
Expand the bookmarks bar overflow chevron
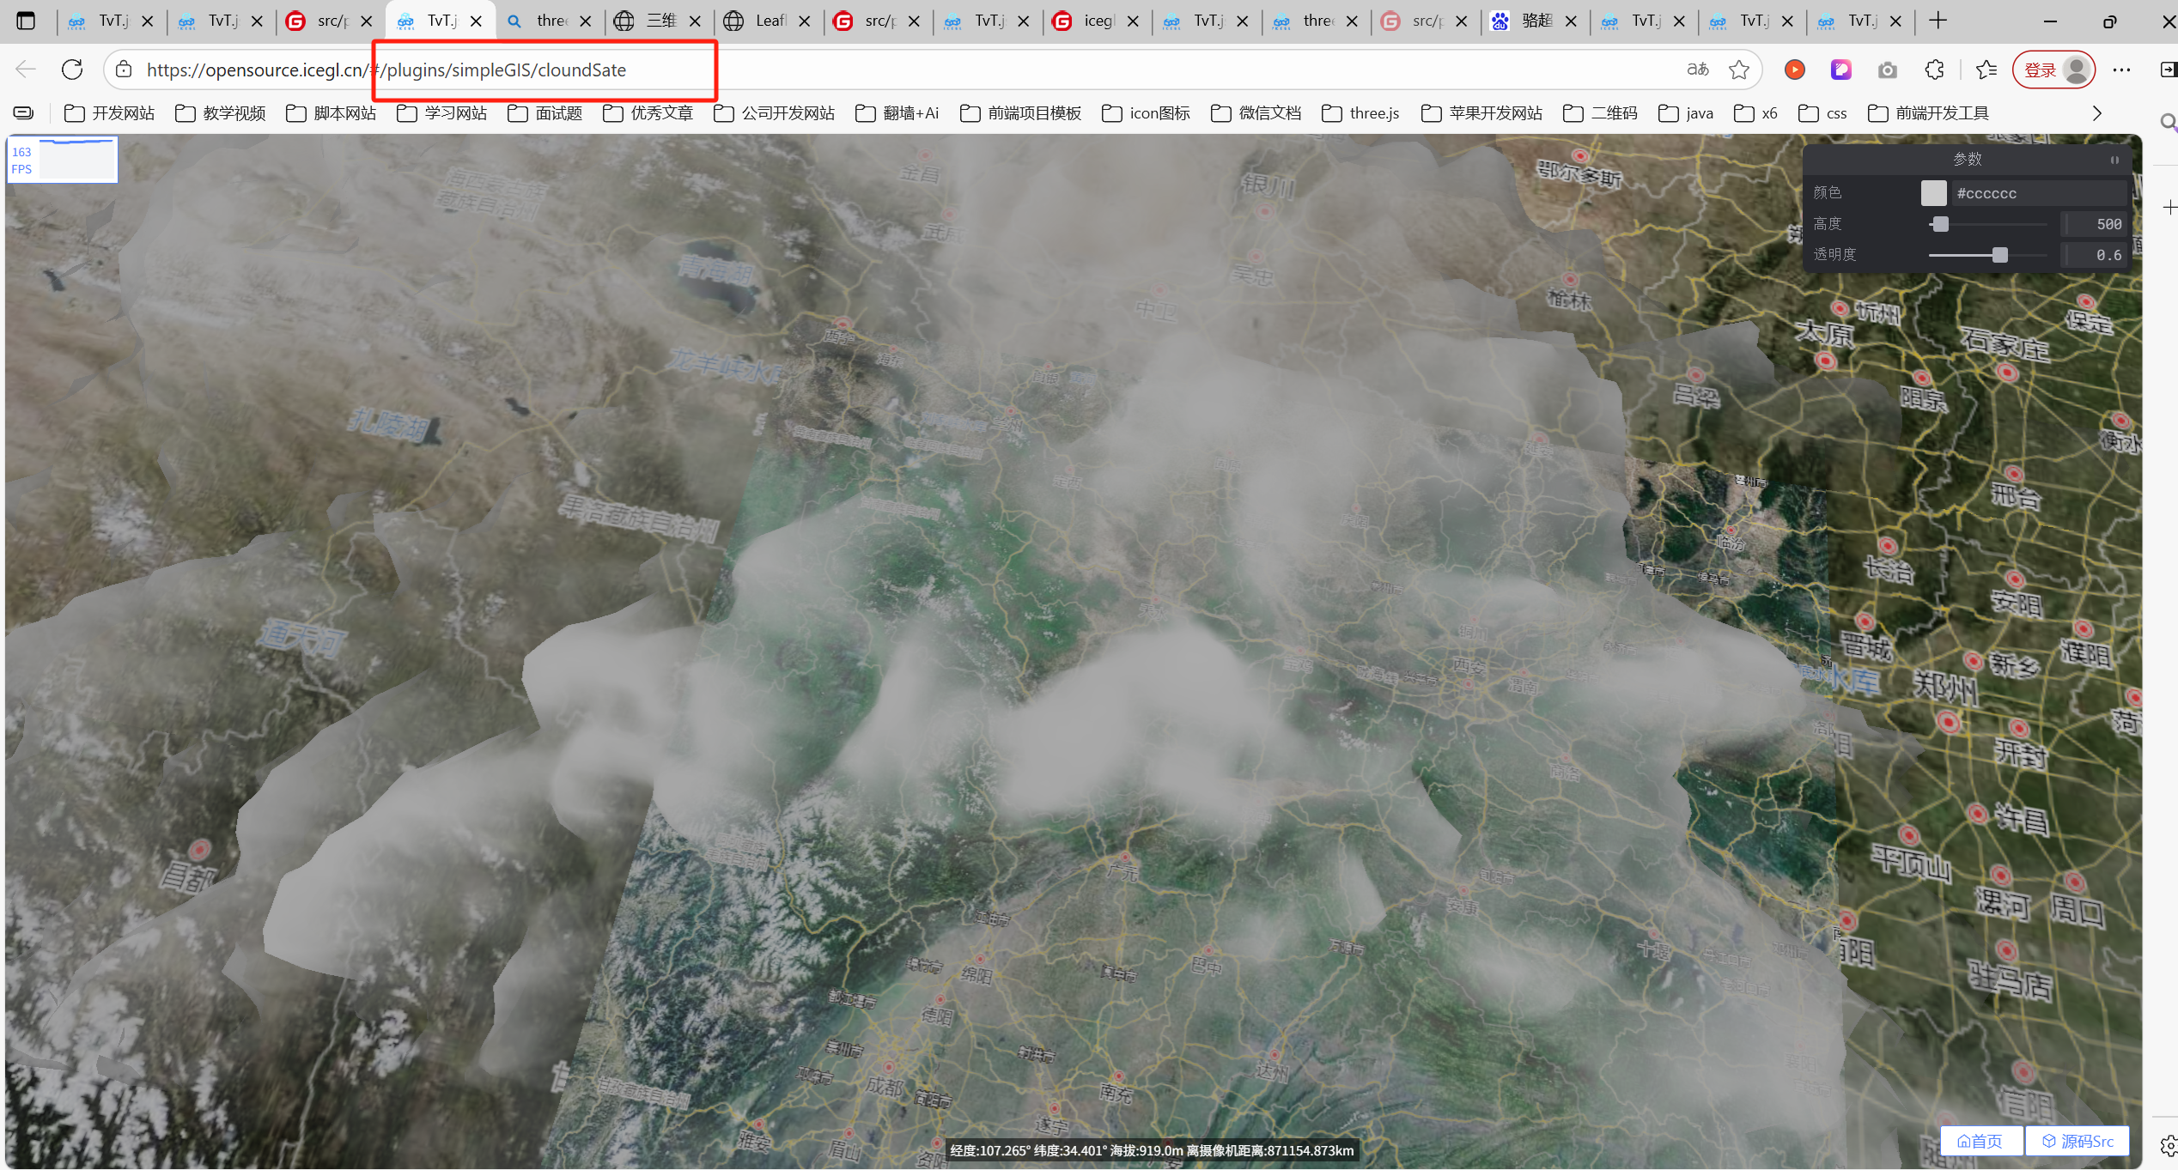pyautogui.click(x=2097, y=113)
